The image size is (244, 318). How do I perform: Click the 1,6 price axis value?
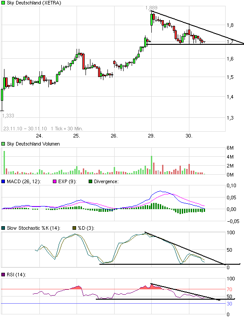click(x=230, y=59)
